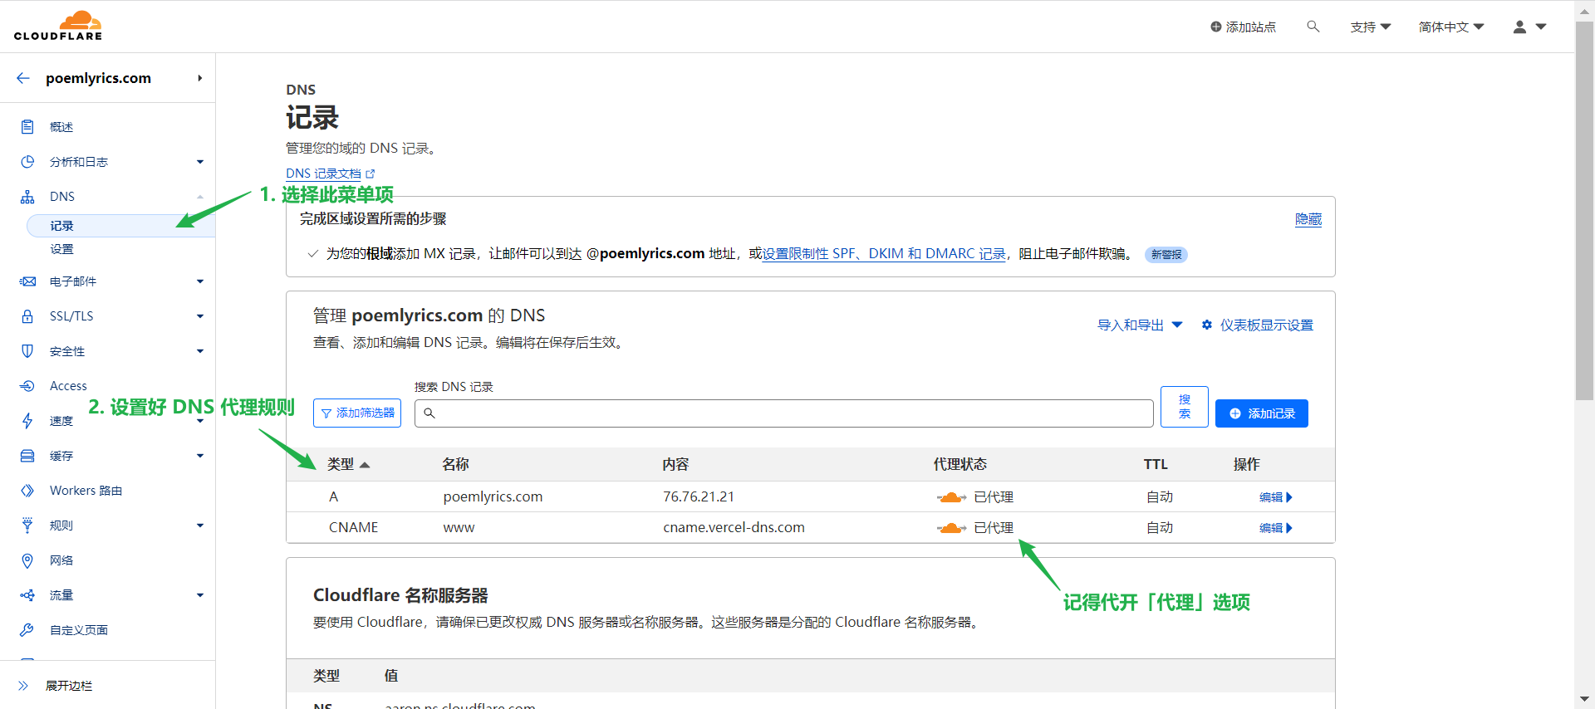Click the 安全性 shield icon

27,351
